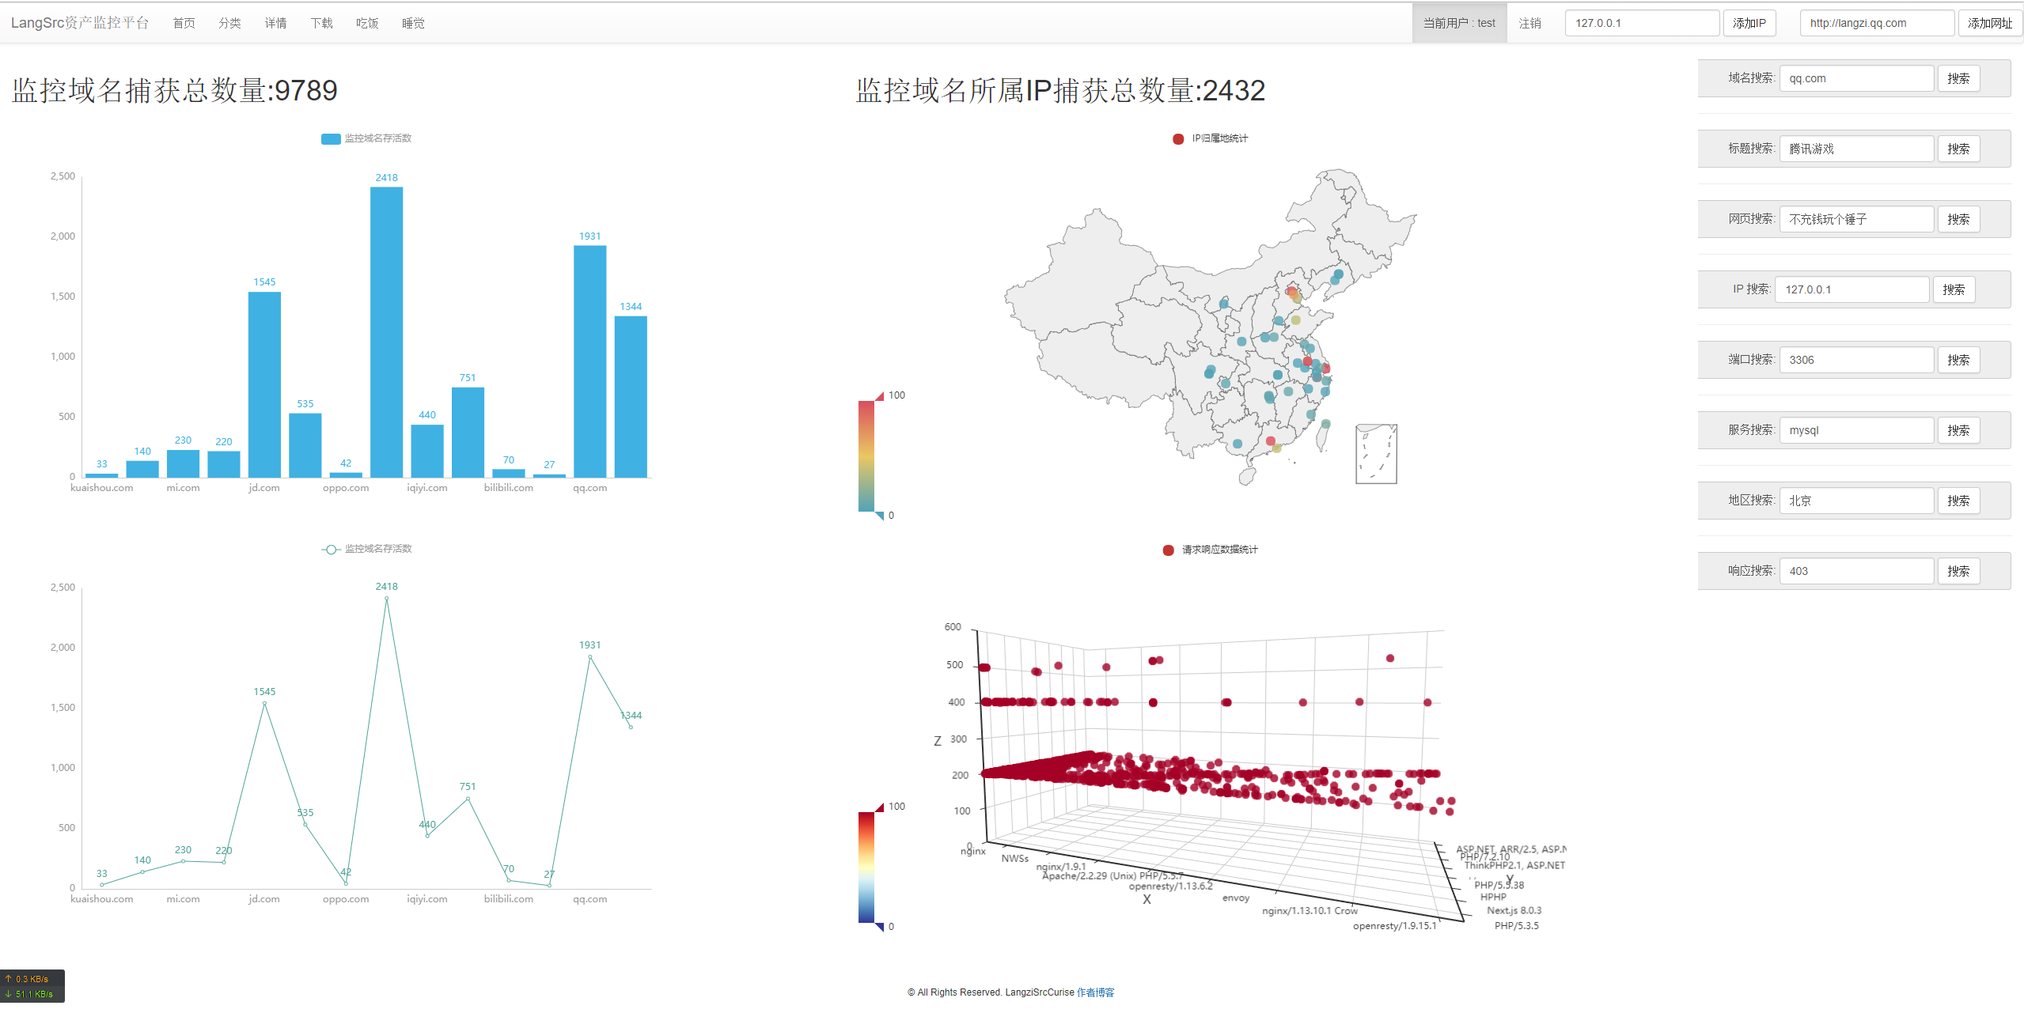This screenshot has width=2024, height=1013.
Task: Click the 3D chart visualMap bottom handle at 0
Action: 879,927
